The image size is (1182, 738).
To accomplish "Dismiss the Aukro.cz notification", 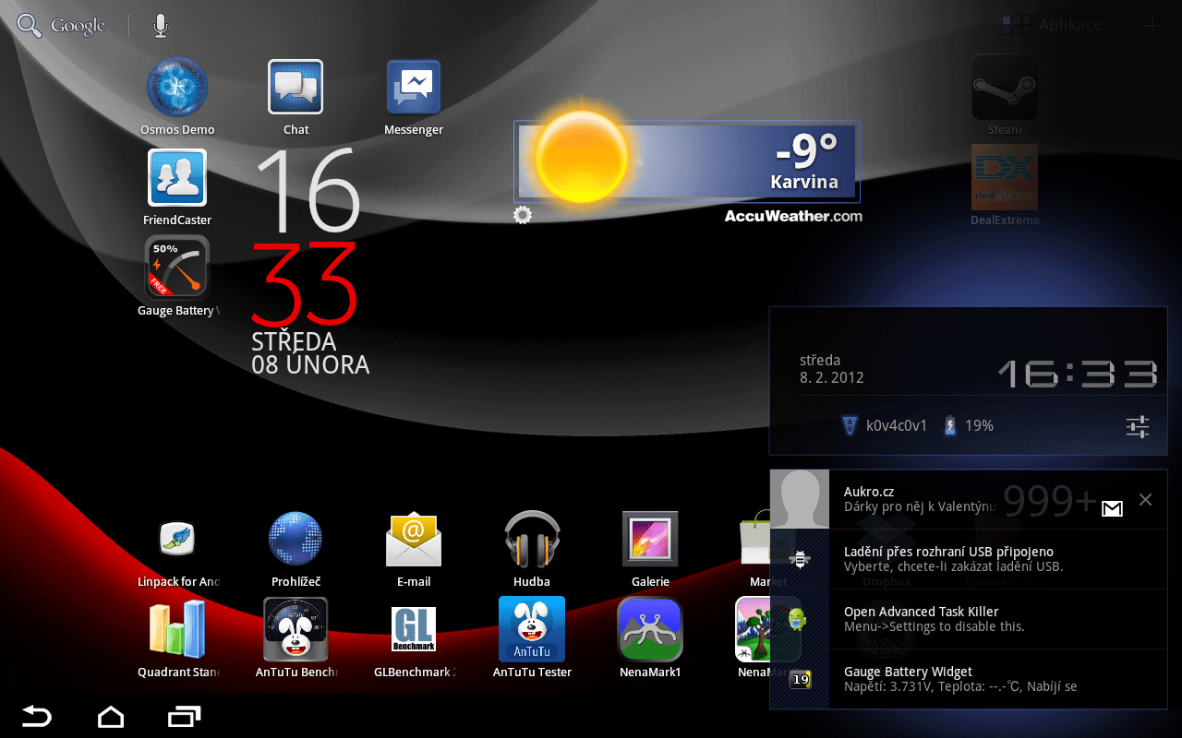I will (x=1145, y=499).
